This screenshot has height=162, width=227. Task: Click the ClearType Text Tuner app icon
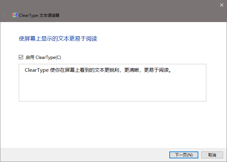point(14,15)
